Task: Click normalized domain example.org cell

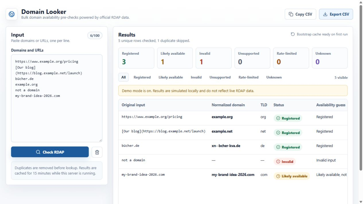Action: [222, 117]
